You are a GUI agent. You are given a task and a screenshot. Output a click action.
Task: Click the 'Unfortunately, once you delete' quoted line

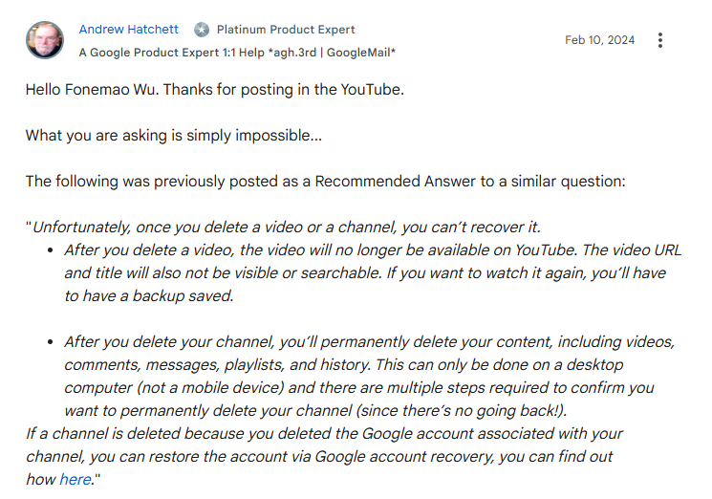284,227
